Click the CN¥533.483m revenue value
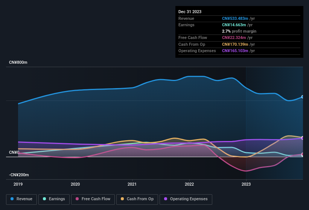The width and height of the screenshot is (309, 210). coord(235,18)
